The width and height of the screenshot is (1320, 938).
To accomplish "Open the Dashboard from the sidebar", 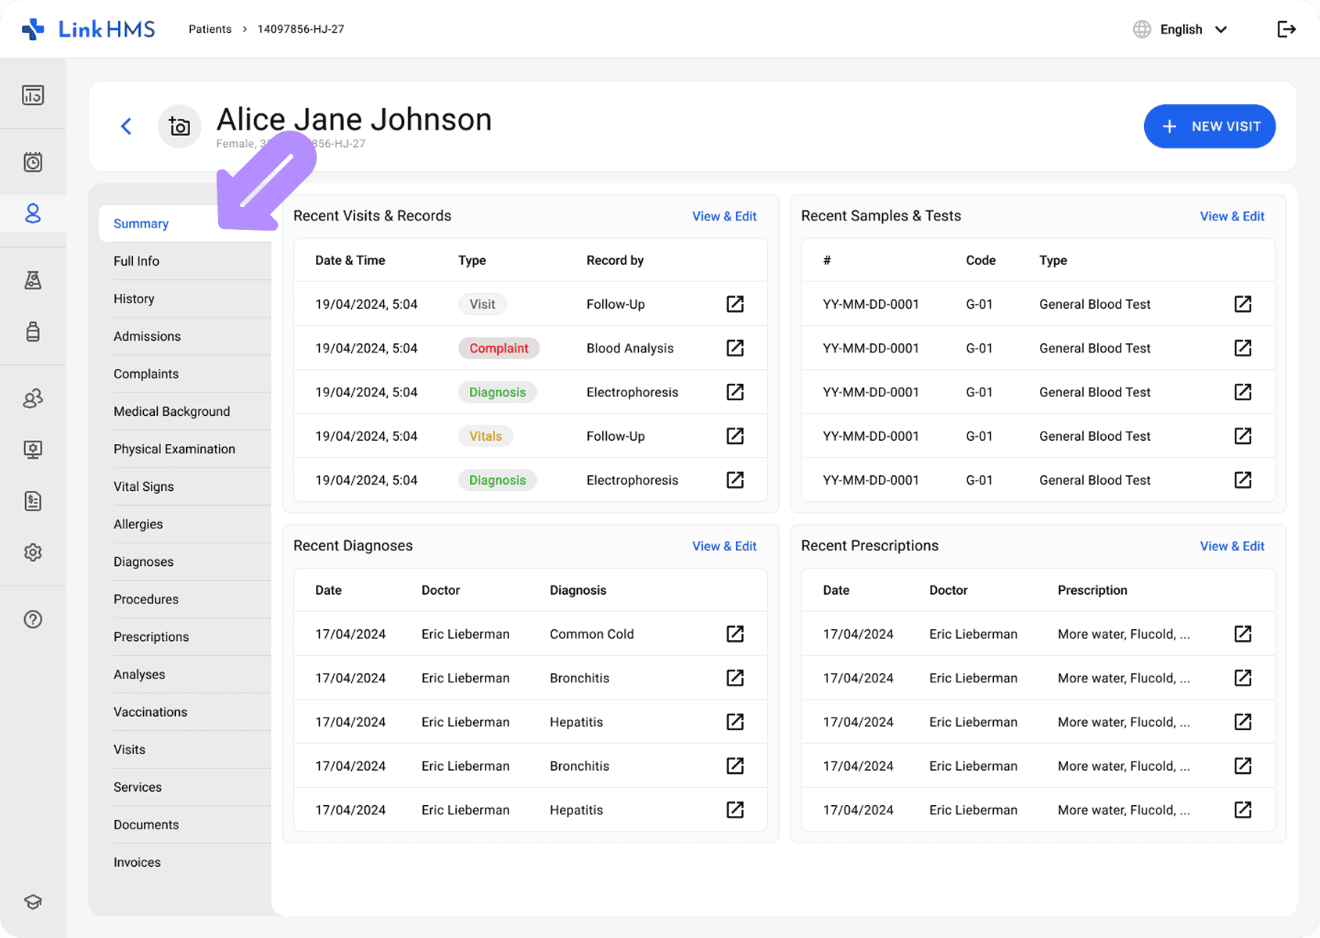I will (x=33, y=95).
